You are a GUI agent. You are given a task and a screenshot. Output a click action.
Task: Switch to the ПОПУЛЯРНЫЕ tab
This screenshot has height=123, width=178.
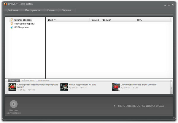43,81
